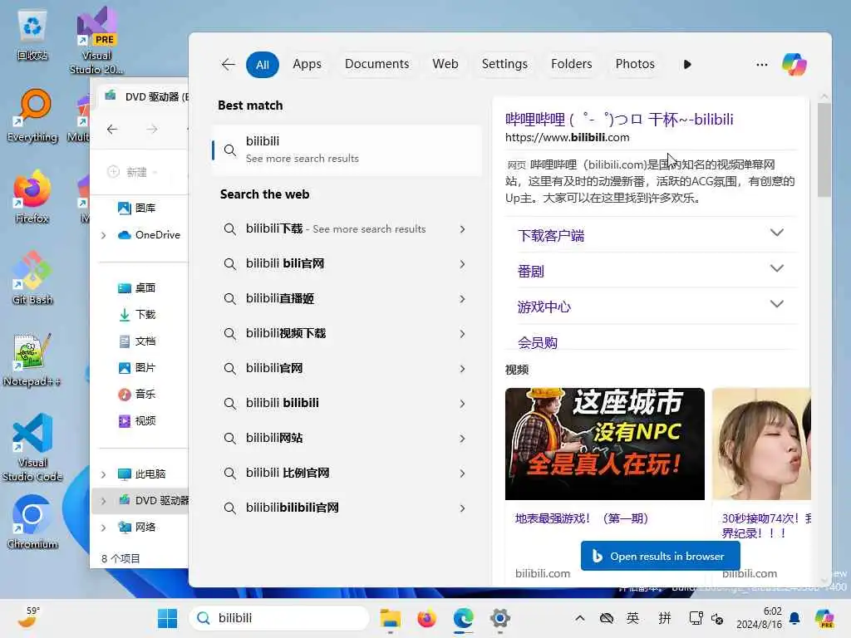This screenshot has height=638, width=851.
Task: Select the bilibili 比例官网 suggestion
Action: coord(347,473)
